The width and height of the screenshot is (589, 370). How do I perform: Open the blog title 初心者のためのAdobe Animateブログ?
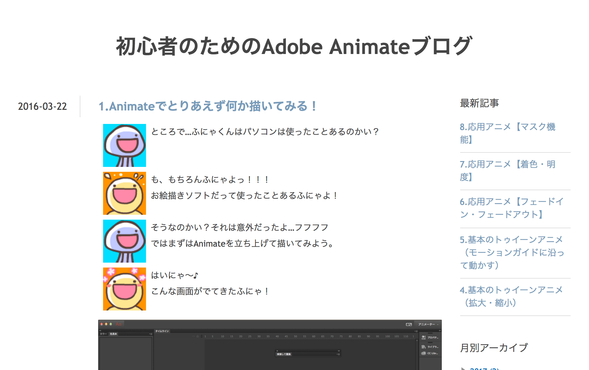coord(294,46)
